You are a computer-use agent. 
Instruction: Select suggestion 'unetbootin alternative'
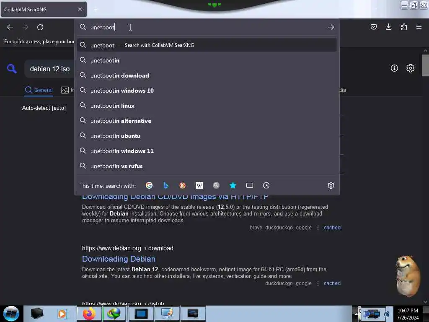click(207, 120)
